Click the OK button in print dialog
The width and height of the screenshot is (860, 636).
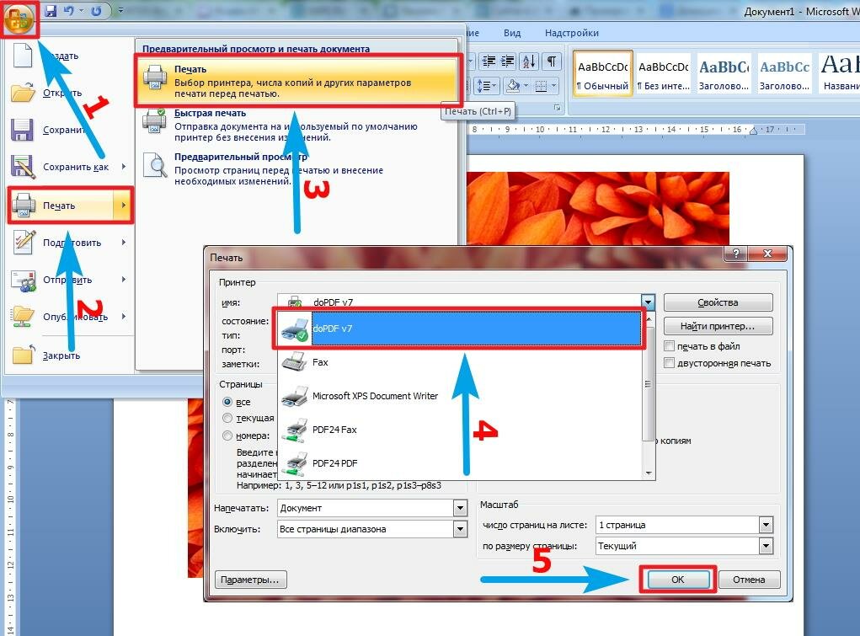click(678, 580)
